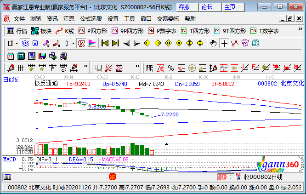Click the red zigzag line icon

[235, 43]
